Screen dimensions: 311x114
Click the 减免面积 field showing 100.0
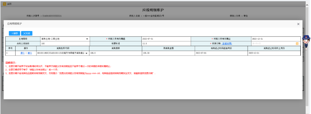click(116, 53)
